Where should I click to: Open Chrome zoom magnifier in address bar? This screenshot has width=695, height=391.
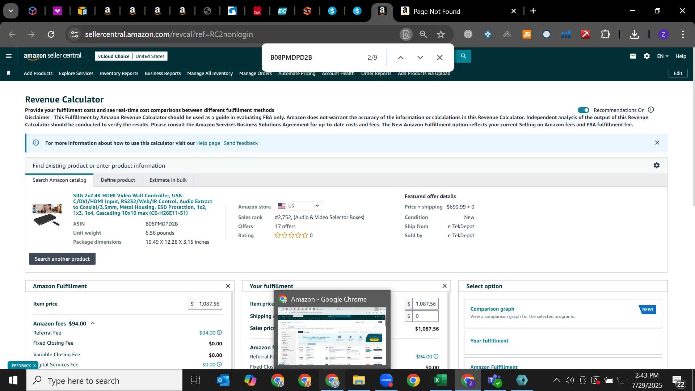point(423,34)
